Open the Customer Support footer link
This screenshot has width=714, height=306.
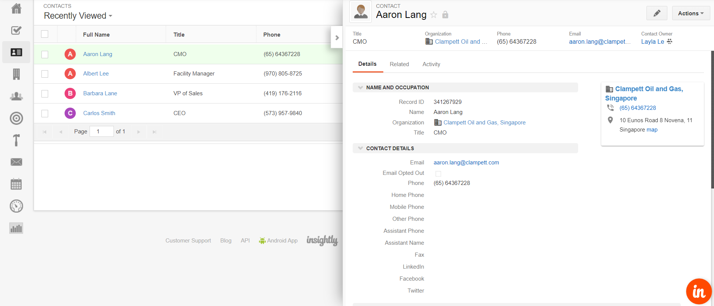pyautogui.click(x=188, y=241)
